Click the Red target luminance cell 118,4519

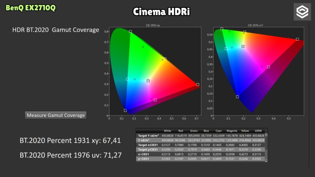pyautogui.click(x=181, y=136)
